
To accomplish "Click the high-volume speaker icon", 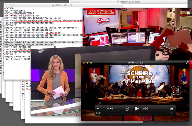I will pos(111,109).
